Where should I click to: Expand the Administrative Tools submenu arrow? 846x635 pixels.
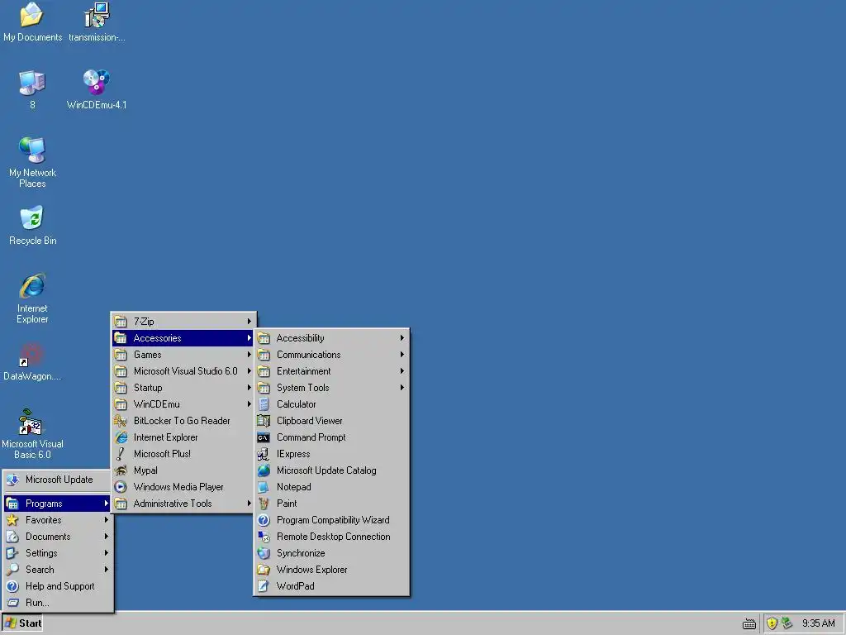(x=250, y=504)
